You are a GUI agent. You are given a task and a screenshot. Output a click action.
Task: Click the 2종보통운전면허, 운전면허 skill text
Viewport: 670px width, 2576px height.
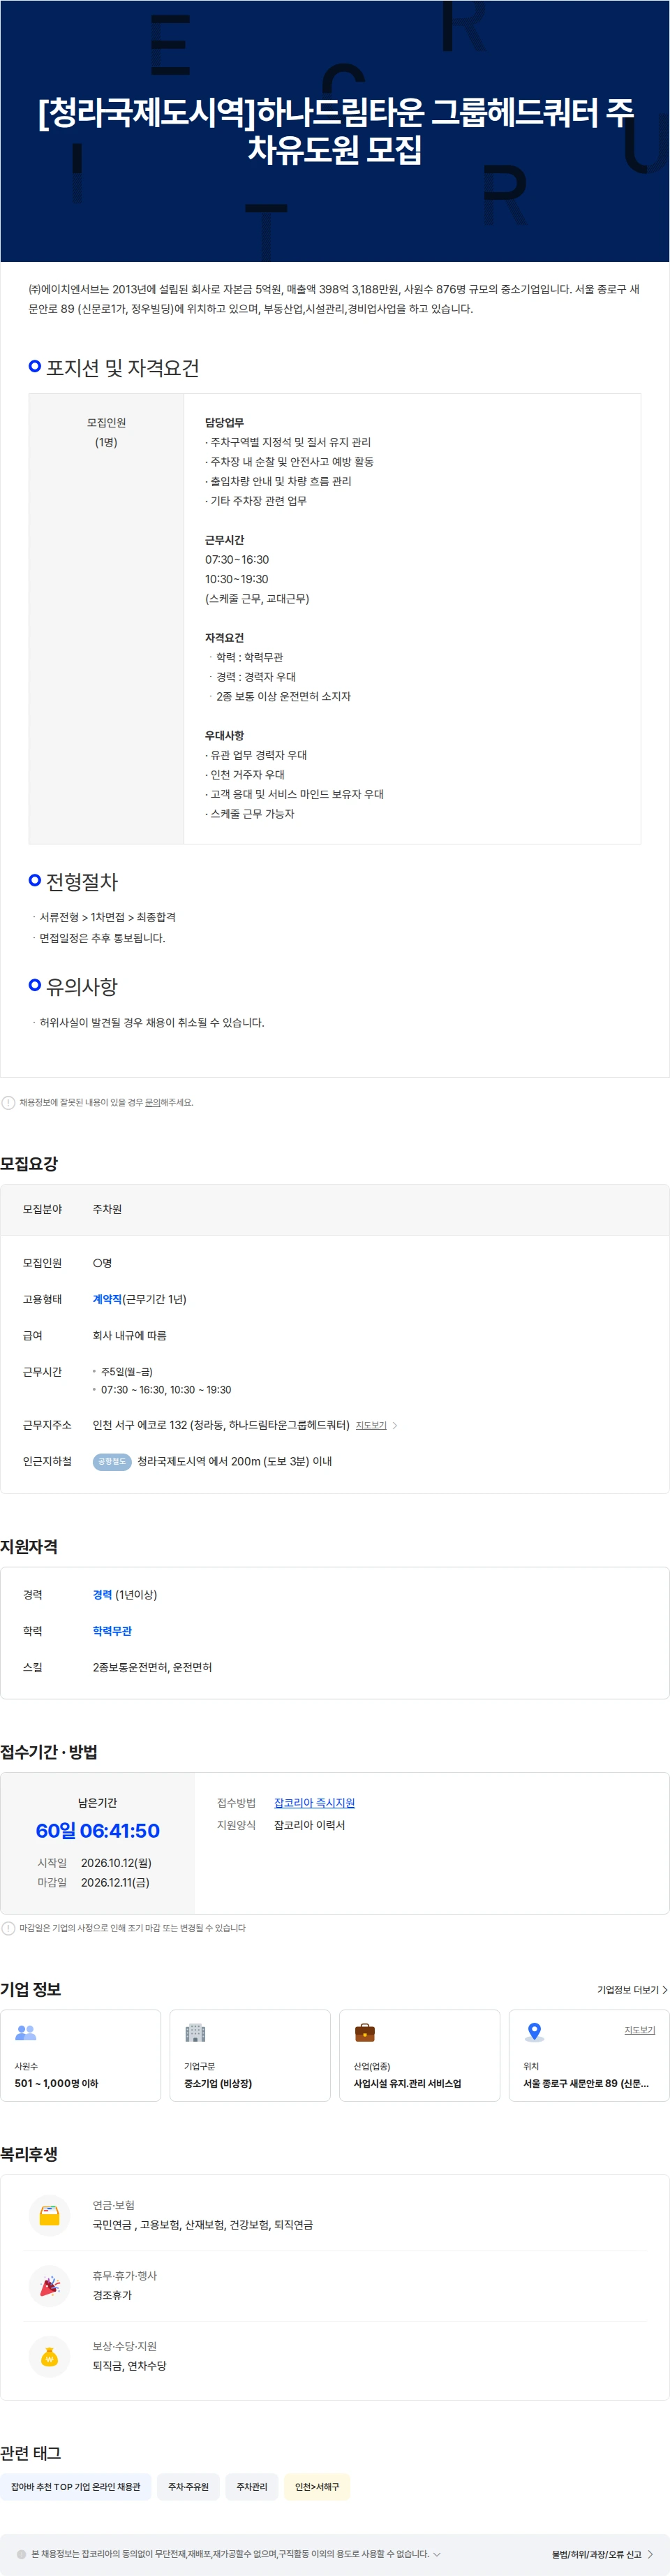151,1667
